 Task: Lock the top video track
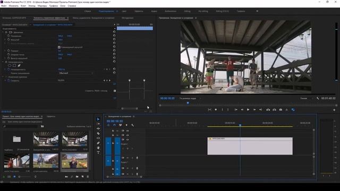click(x=113, y=131)
